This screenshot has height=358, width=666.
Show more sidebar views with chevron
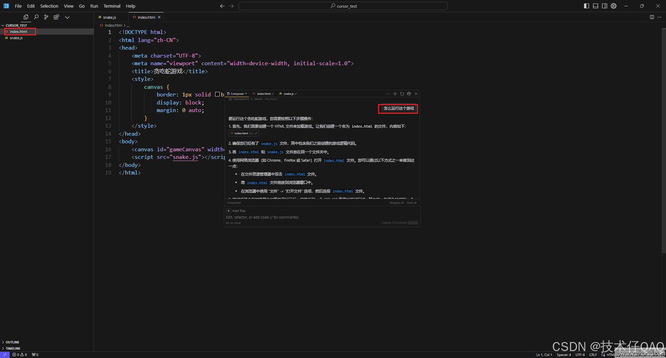pyautogui.click(x=67, y=17)
